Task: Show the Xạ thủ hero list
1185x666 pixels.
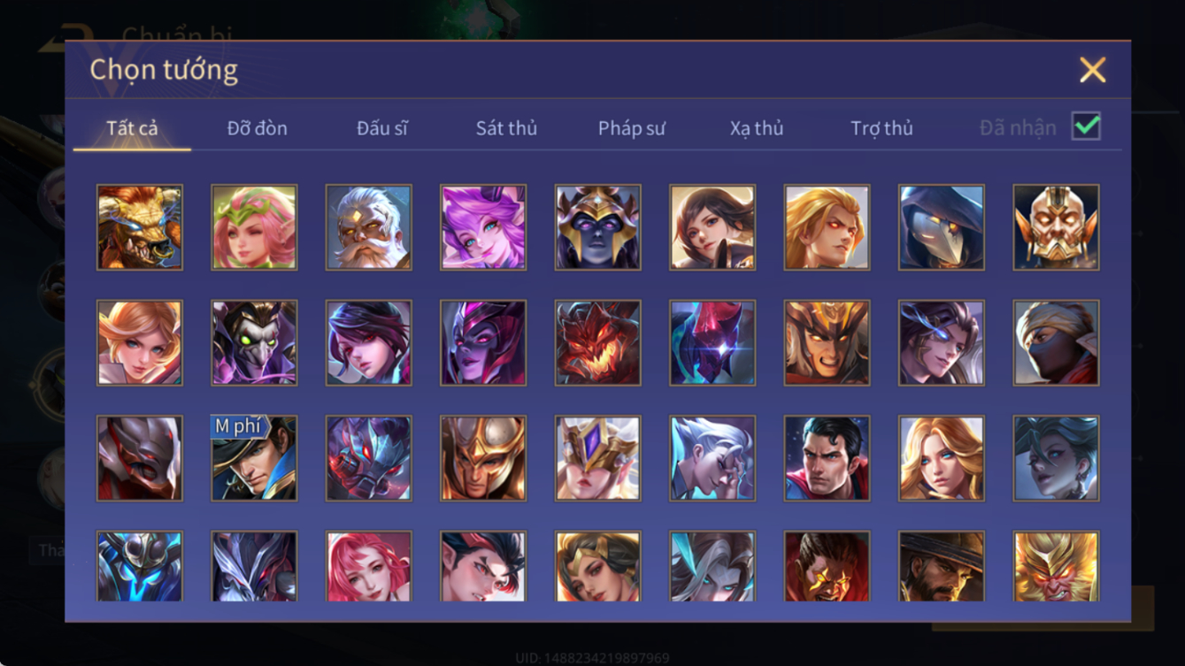Action: pyautogui.click(x=757, y=128)
